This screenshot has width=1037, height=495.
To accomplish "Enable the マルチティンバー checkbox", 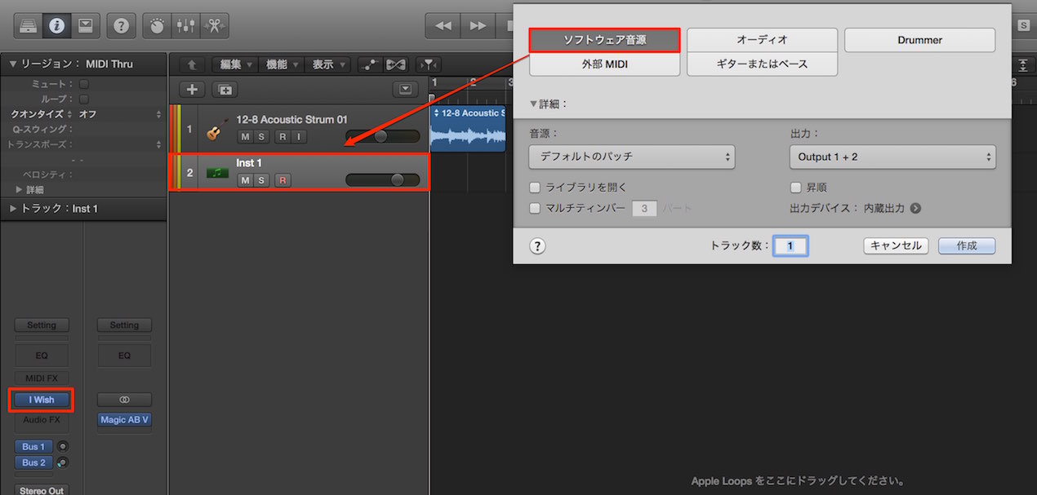I will point(535,208).
